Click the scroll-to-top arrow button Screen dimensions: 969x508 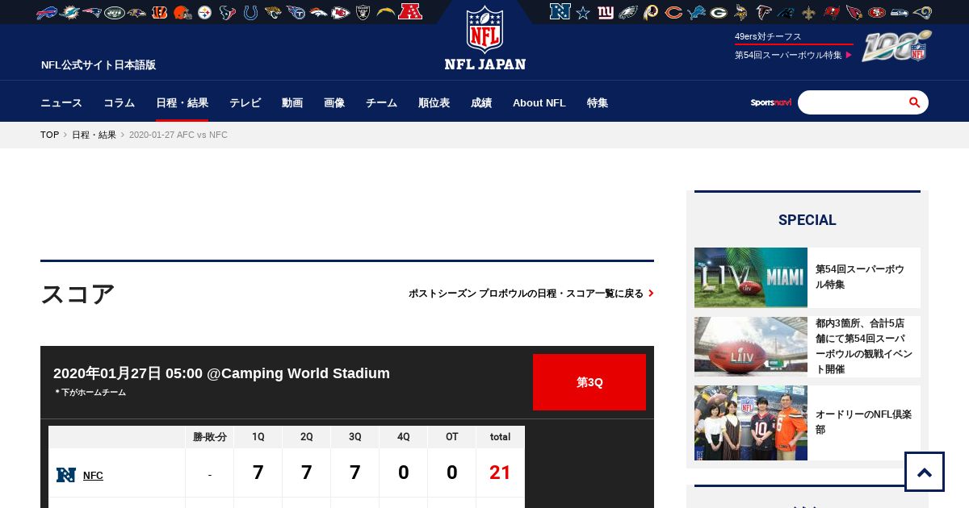click(x=925, y=472)
